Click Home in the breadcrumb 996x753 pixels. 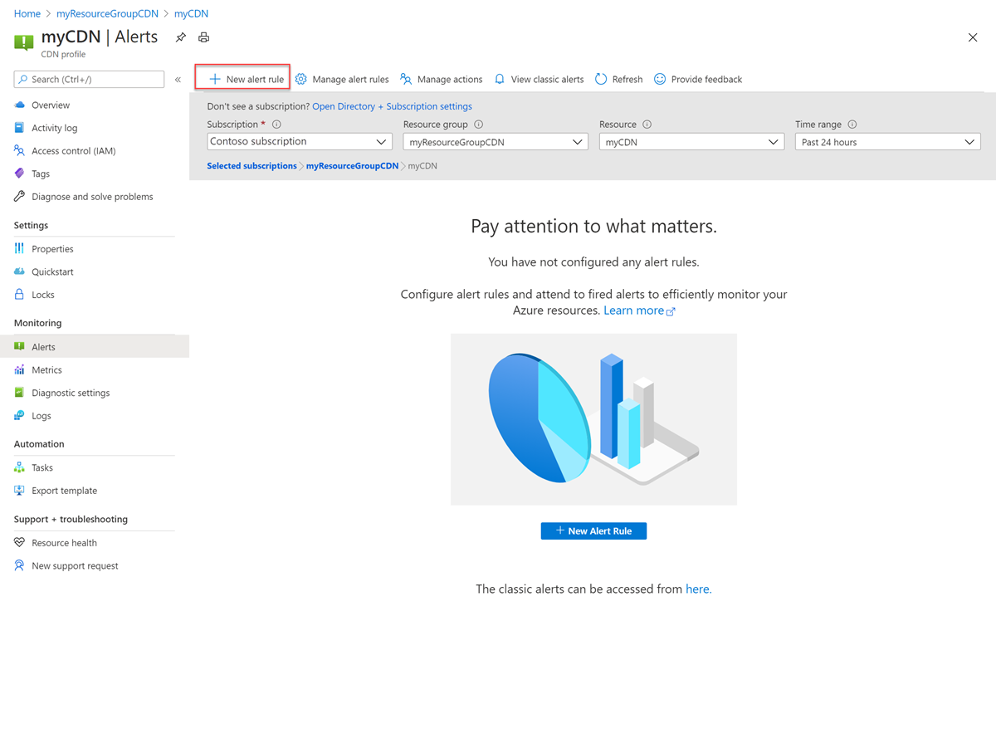(27, 13)
